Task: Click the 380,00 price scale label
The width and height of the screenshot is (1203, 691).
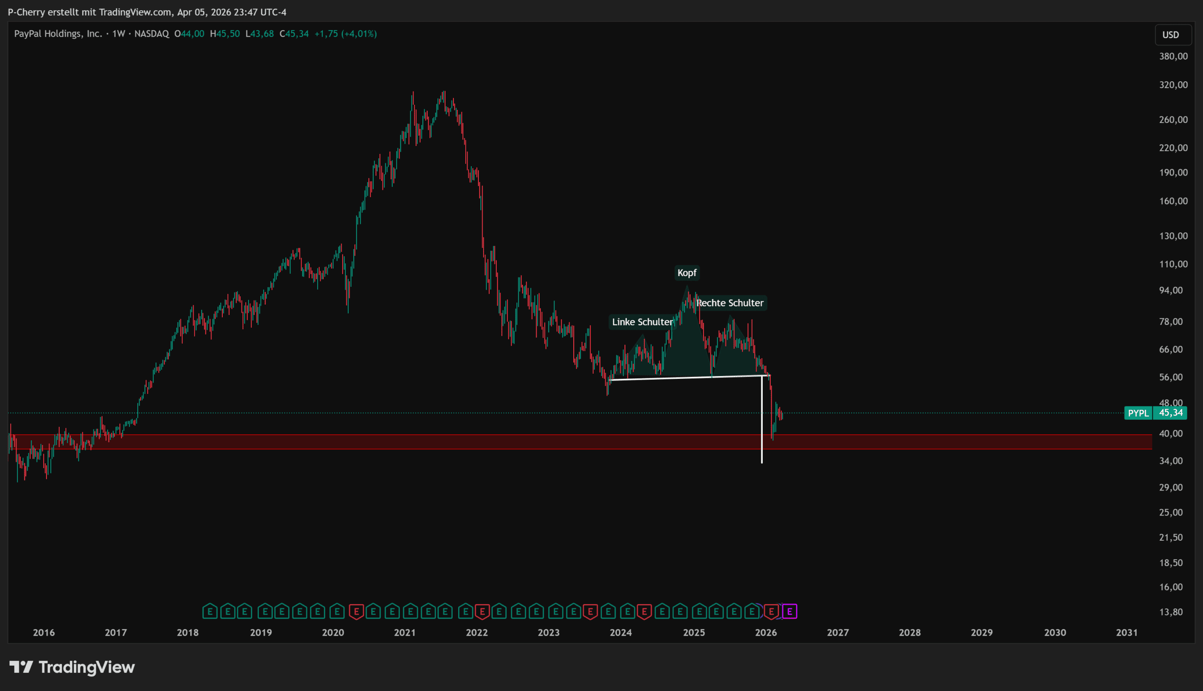Action: pos(1173,56)
